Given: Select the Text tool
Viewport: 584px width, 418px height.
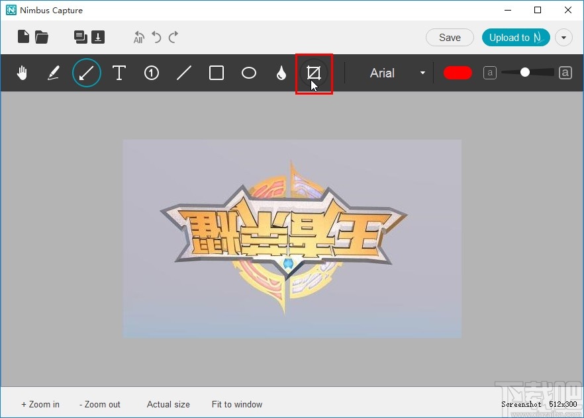Looking at the screenshot, I should coord(119,73).
